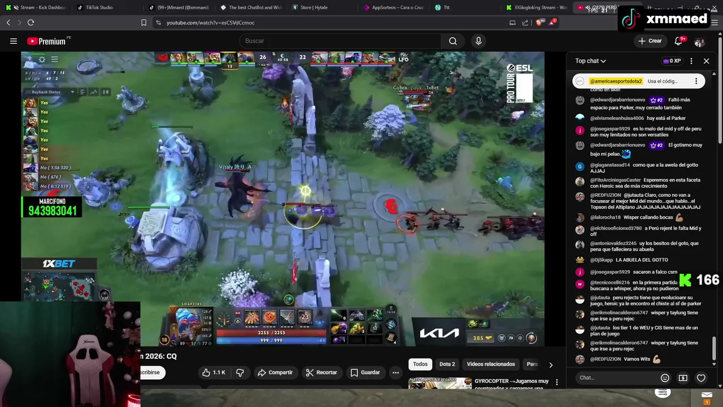Open the GYROCOPTER suggested video title
Image resolution: width=723 pixels, height=407 pixels.
(512, 384)
